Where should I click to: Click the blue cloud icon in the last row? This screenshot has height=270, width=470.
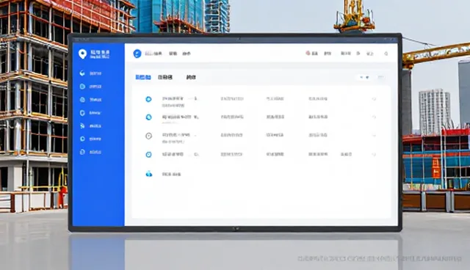(149, 174)
